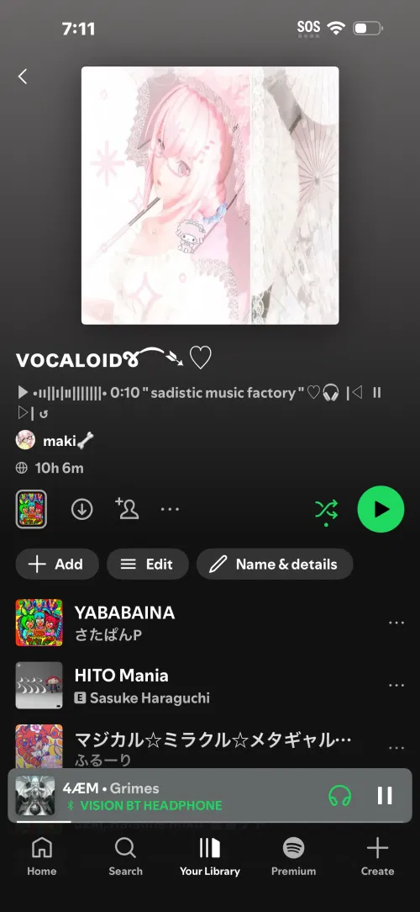420x912 pixels.
Task: Play the playlist with green button
Action: click(x=381, y=510)
